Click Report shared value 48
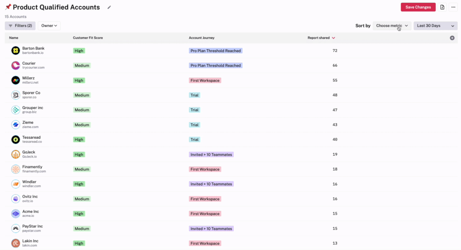This screenshot has height=250, width=461. (x=335, y=95)
